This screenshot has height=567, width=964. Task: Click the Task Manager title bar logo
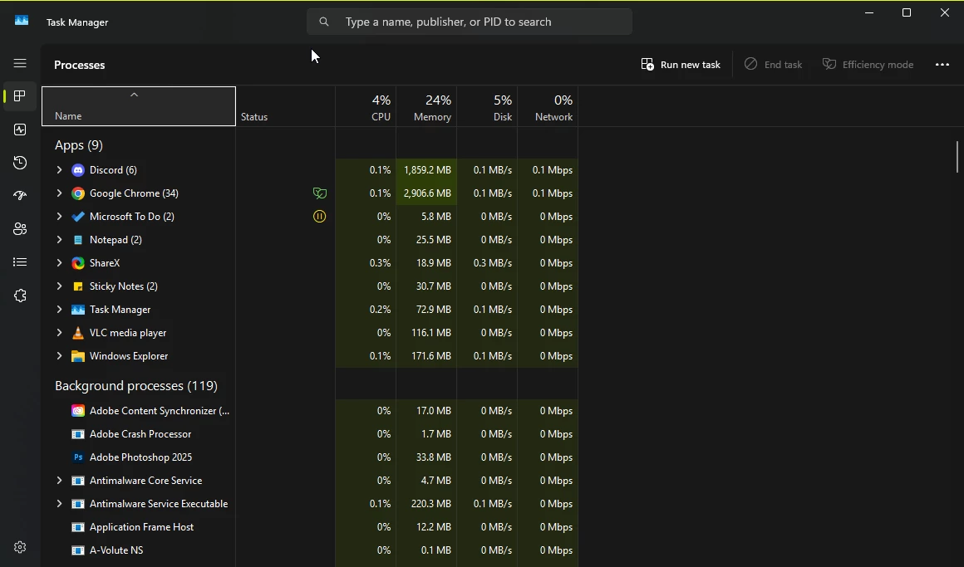coord(22,20)
